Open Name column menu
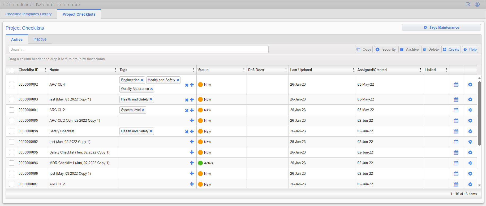 pyautogui.click(x=115, y=70)
